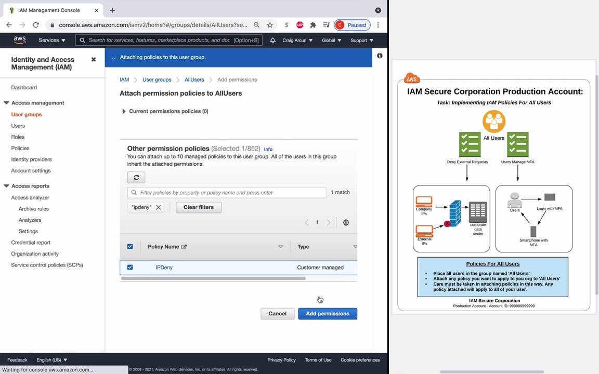Open the media control playlist icon
The image size is (599, 374).
coord(326,25)
